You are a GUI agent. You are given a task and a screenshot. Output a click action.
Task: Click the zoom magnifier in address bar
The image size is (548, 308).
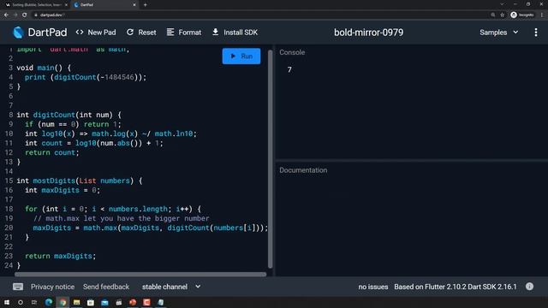493,15
